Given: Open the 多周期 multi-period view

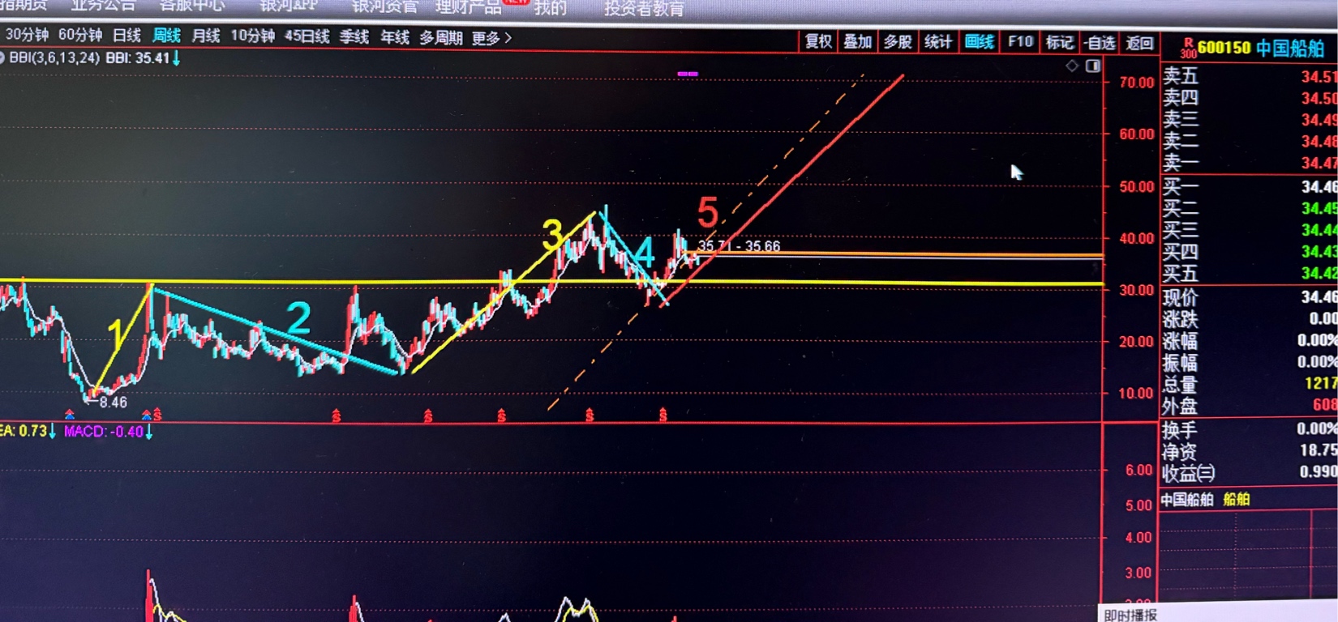Looking at the screenshot, I should pyautogui.click(x=441, y=38).
